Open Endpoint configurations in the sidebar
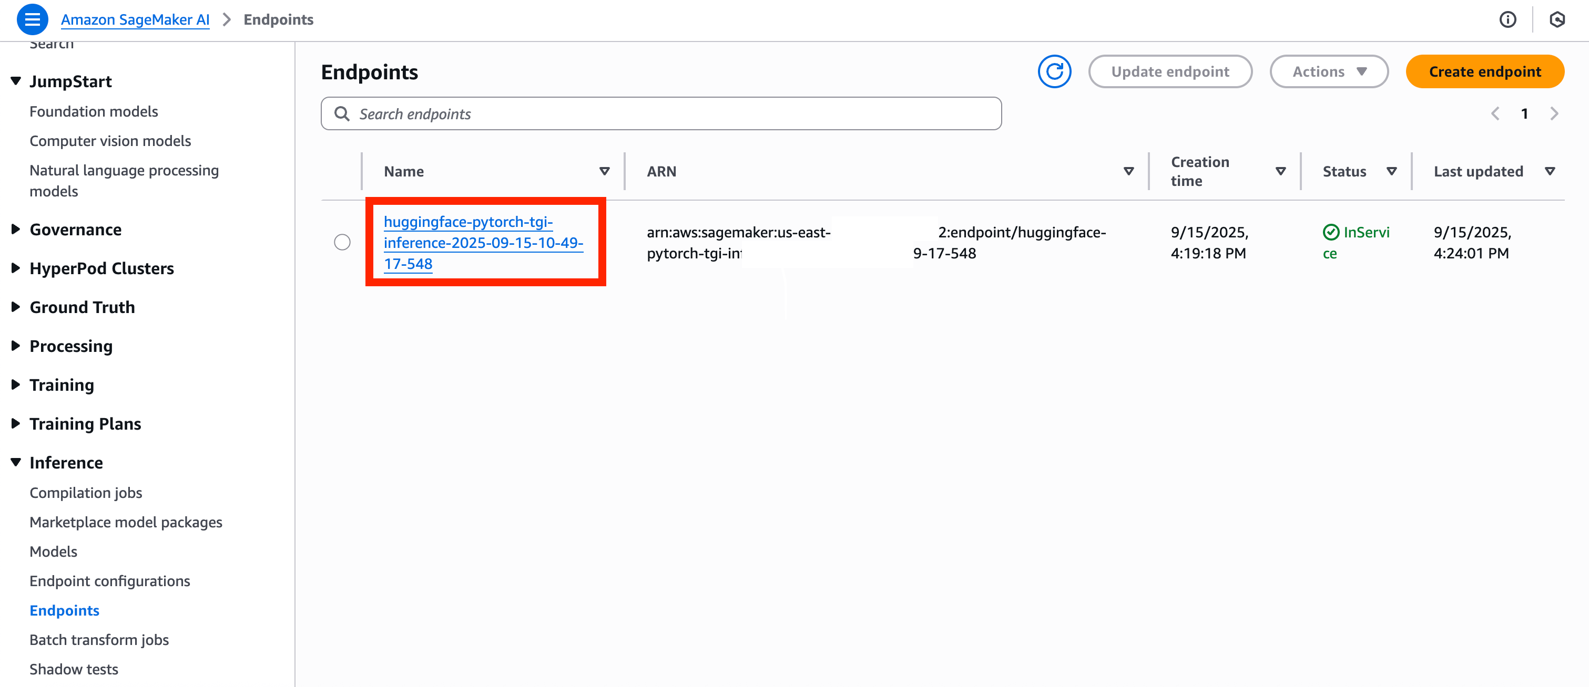 tap(110, 581)
